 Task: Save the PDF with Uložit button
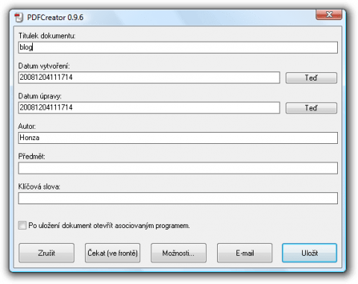pyautogui.click(x=310, y=253)
